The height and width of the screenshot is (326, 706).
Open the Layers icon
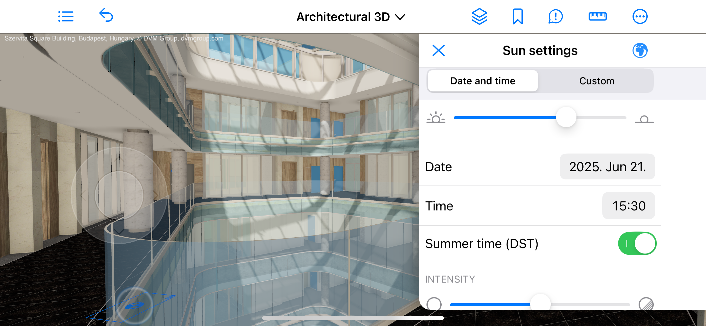[479, 16]
